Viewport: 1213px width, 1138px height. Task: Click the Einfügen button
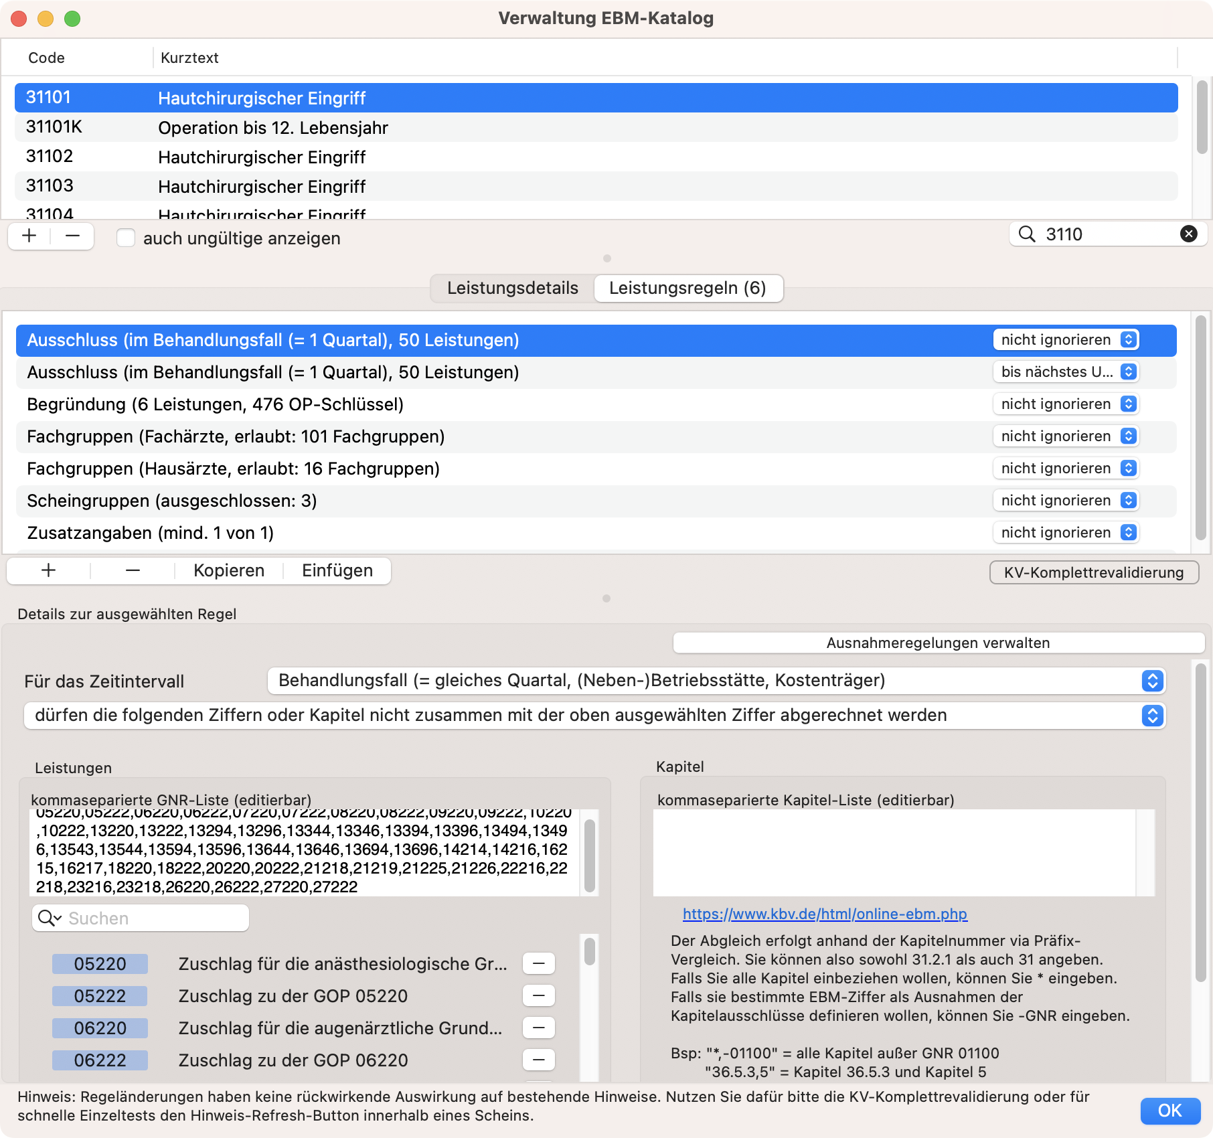(337, 570)
